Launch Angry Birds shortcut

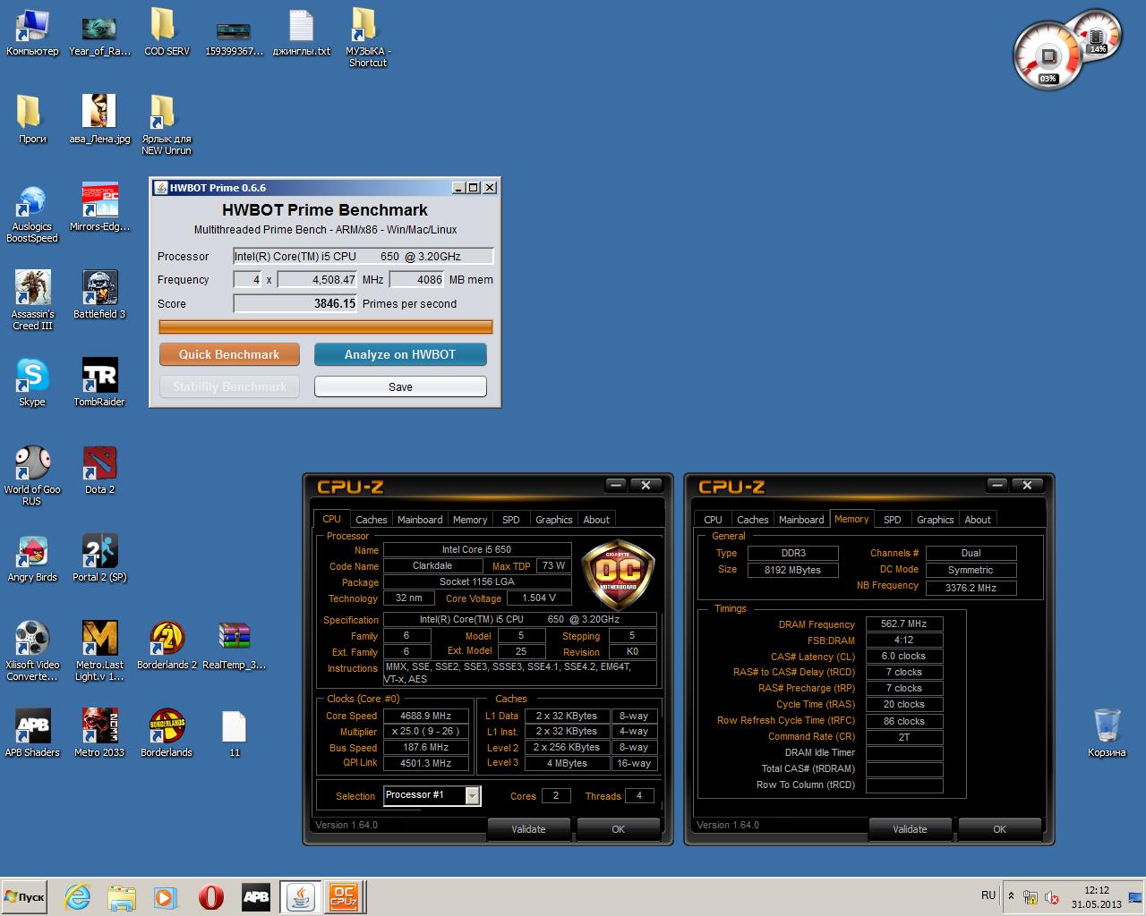pos(32,558)
